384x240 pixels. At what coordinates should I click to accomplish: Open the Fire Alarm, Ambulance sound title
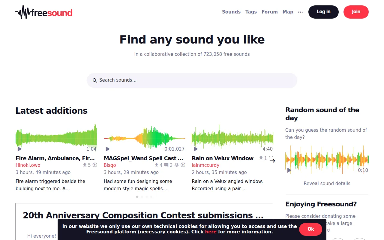pyautogui.click(x=55, y=158)
